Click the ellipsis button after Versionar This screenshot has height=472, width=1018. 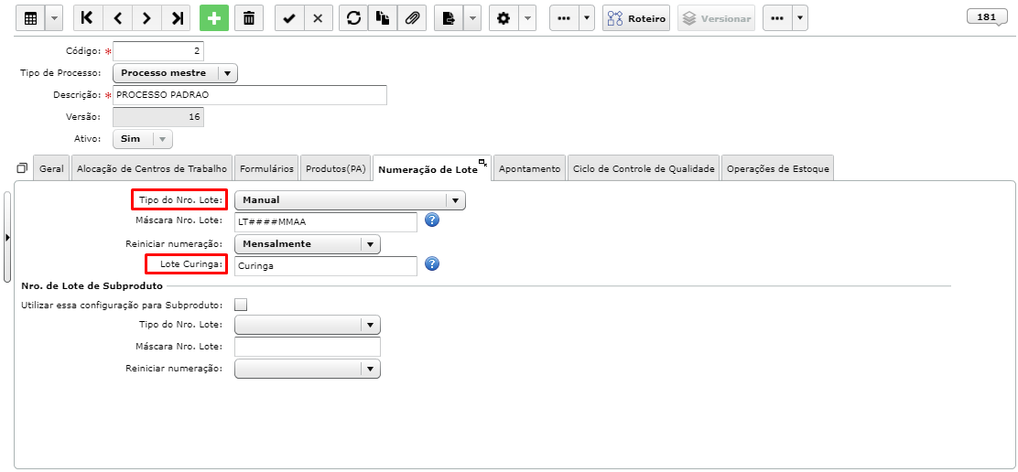[777, 19]
